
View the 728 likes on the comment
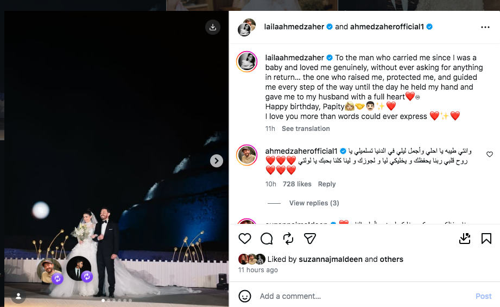click(x=297, y=184)
